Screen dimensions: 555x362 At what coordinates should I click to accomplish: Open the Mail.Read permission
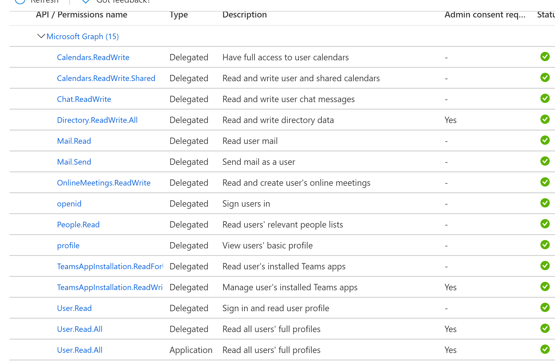coord(74,141)
